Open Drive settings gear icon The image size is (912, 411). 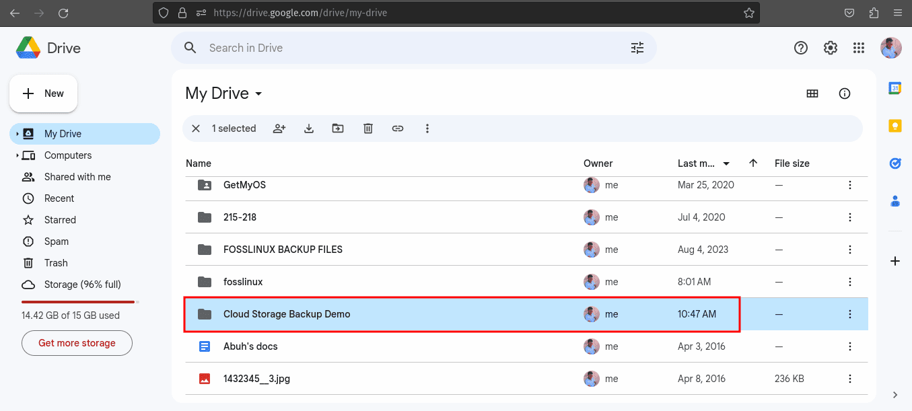coord(831,48)
